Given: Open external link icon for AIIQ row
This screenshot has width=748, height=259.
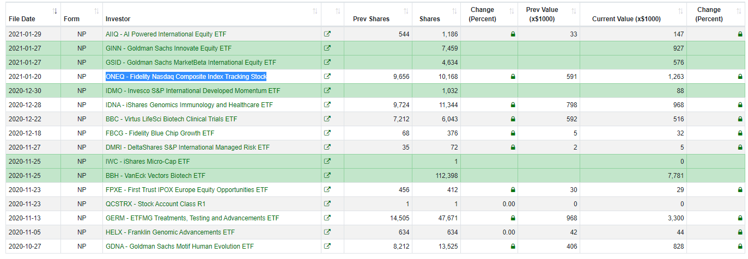Looking at the screenshot, I should point(327,34).
